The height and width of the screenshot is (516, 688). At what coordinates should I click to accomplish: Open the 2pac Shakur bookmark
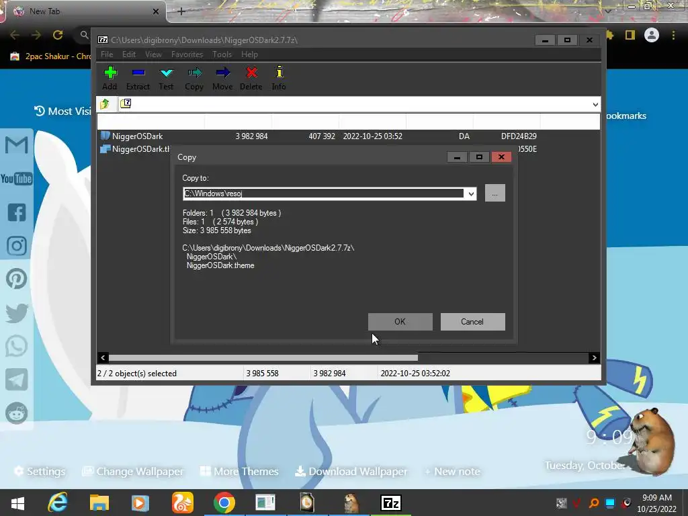[x=50, y=56]
